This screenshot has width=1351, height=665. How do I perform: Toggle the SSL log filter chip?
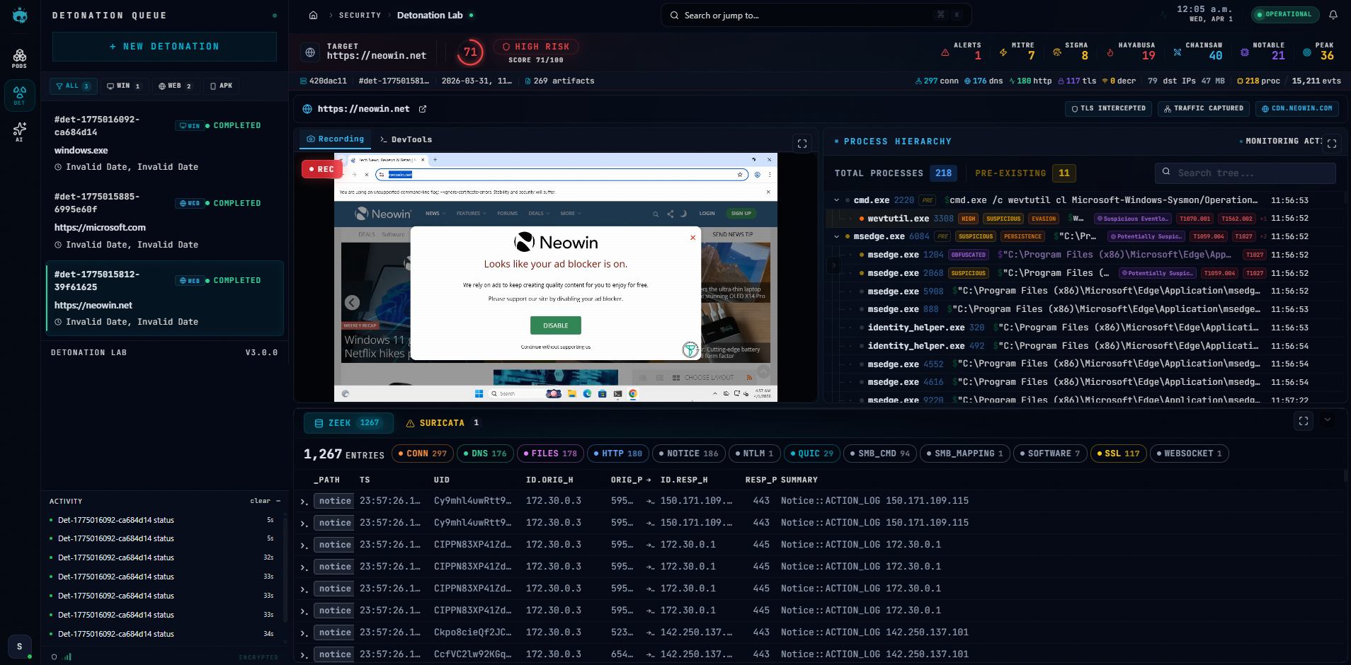1119,453
